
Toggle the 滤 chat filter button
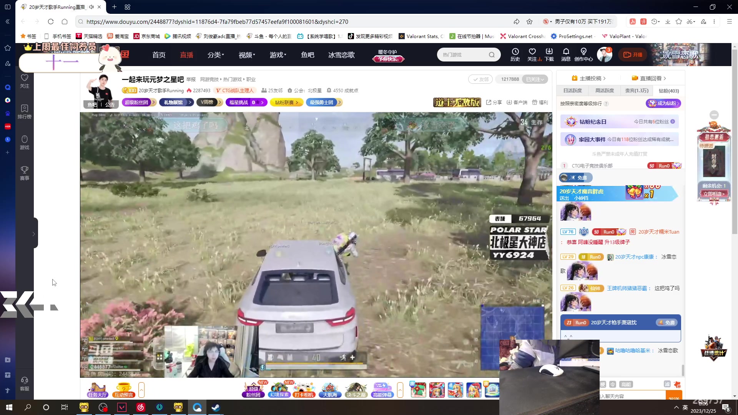tap(667, 384)
